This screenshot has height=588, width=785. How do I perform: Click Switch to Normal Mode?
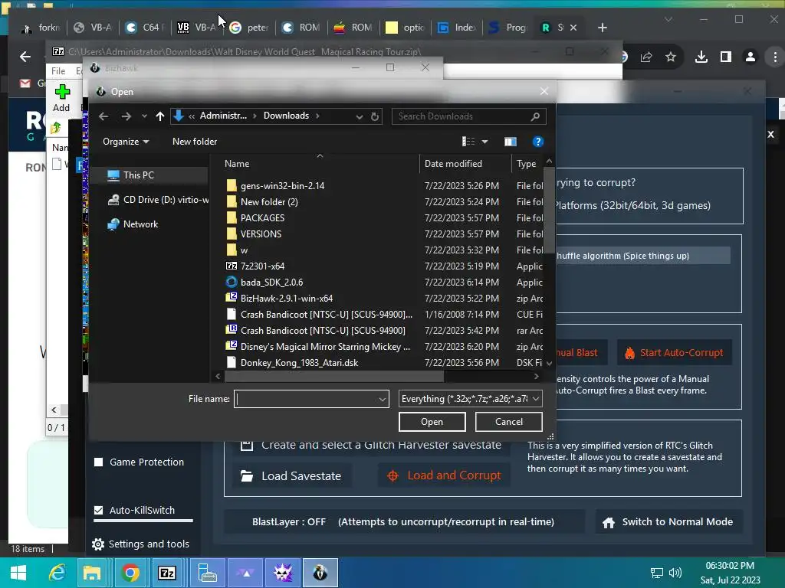pyautogui.click(x=668, y=522)
